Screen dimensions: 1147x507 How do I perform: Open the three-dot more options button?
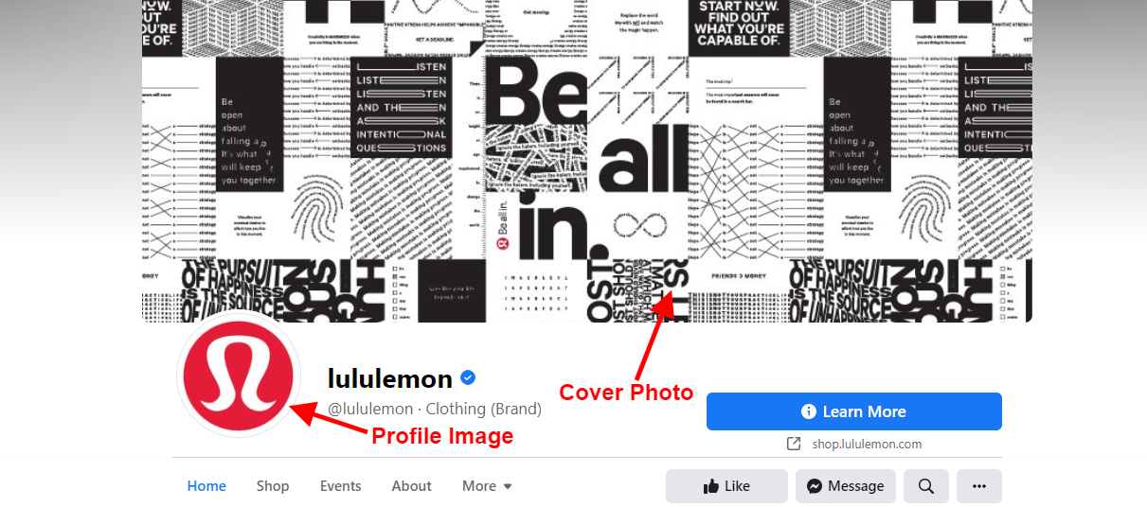click(x=979, y=486)
